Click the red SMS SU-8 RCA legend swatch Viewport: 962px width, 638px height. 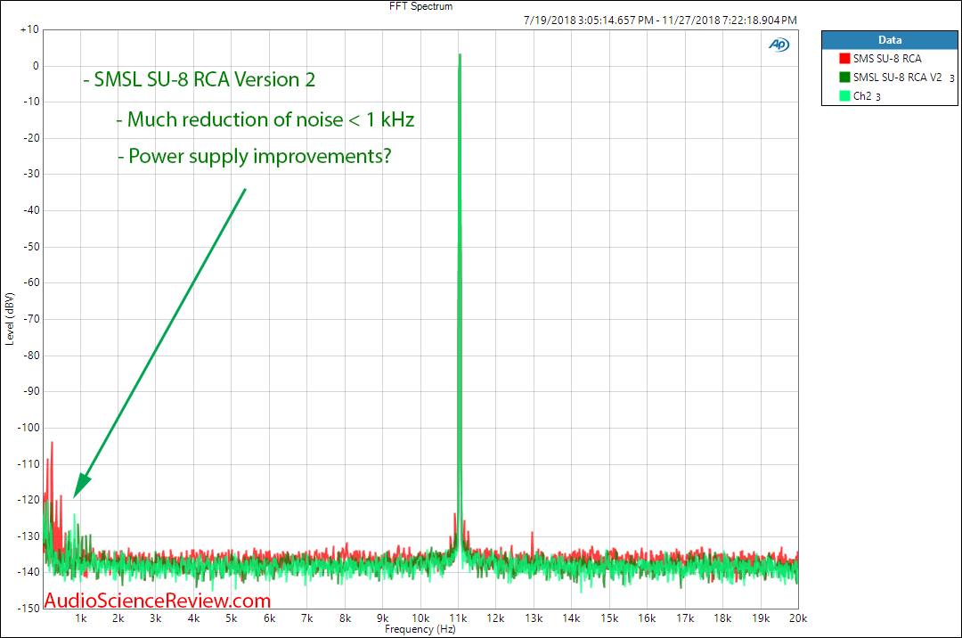pos(844,58)
